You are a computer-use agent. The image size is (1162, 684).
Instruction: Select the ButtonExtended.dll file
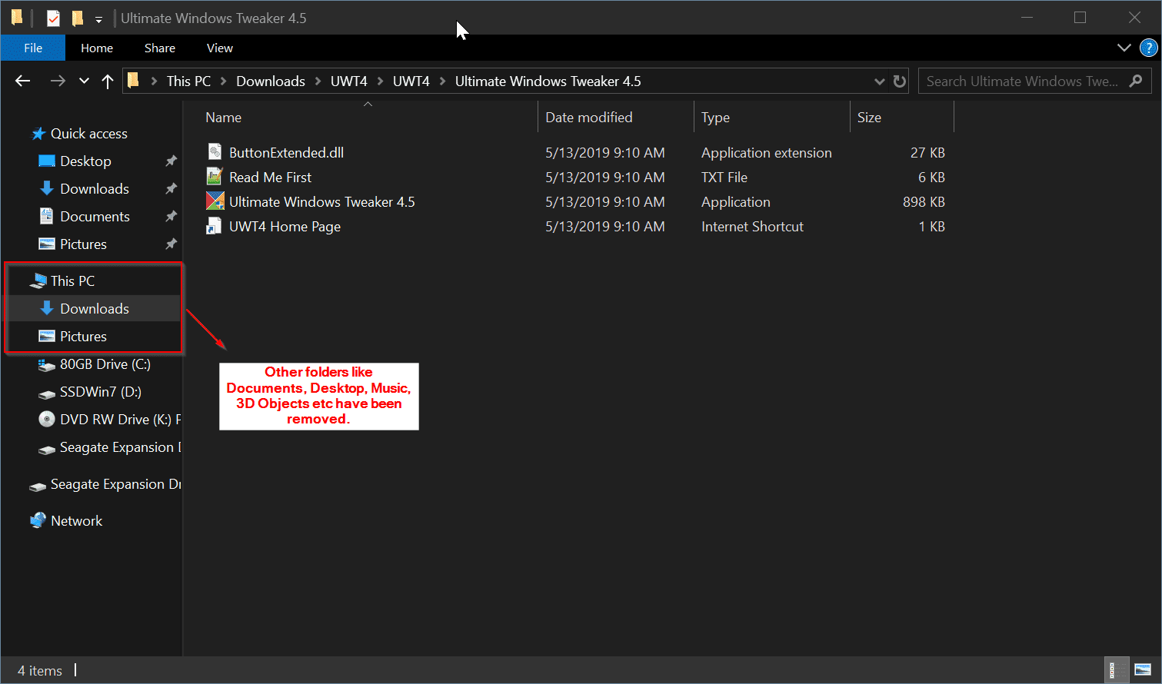[286, 153]
